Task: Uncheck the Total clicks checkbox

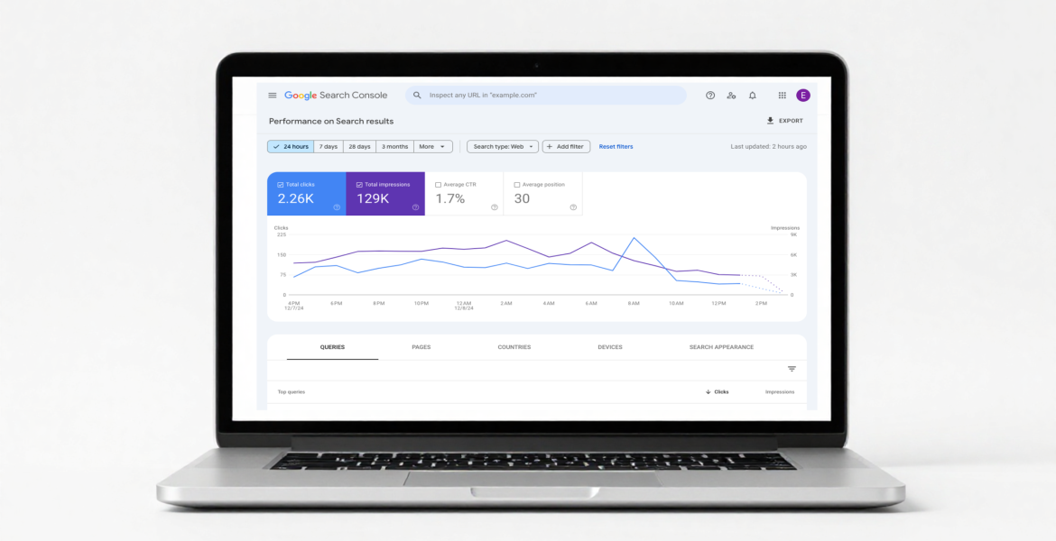Action: [281, 184]
